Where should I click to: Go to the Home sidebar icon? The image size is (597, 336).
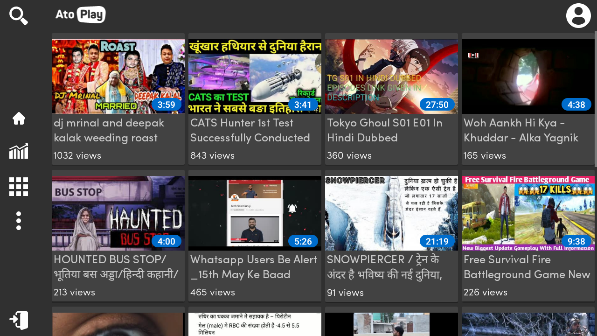coord(19,119)
